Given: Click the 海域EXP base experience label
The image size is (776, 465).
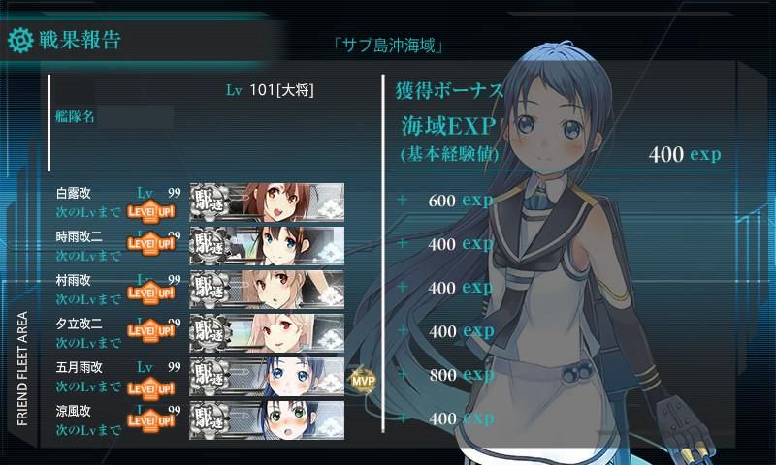Looking at the screenshot, I should (x=448, y=126).
